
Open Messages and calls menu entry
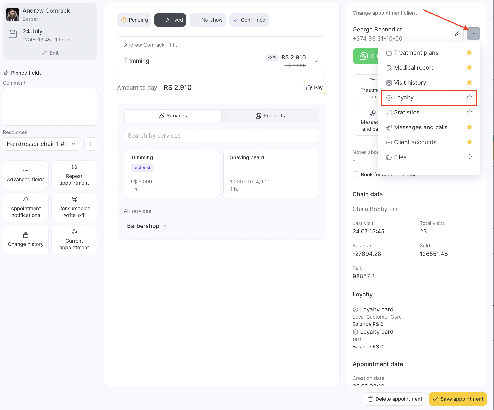pos(421,127)
